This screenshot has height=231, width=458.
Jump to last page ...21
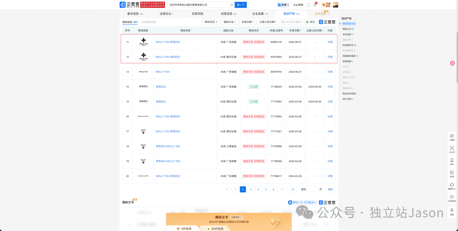point(291,189)
